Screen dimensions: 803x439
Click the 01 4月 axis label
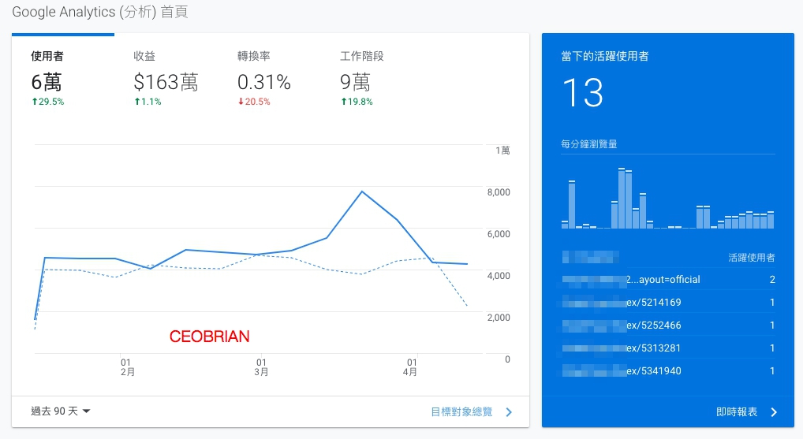410,366
